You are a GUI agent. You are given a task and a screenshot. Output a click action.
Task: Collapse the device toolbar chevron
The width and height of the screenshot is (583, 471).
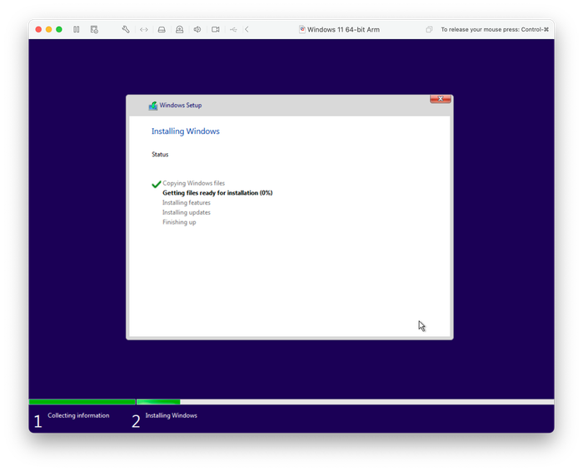(247, 29)
